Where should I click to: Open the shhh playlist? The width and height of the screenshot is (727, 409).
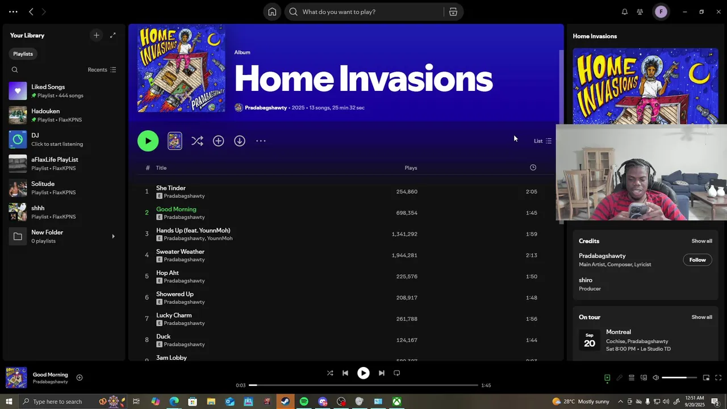click(x=64, y=212)
